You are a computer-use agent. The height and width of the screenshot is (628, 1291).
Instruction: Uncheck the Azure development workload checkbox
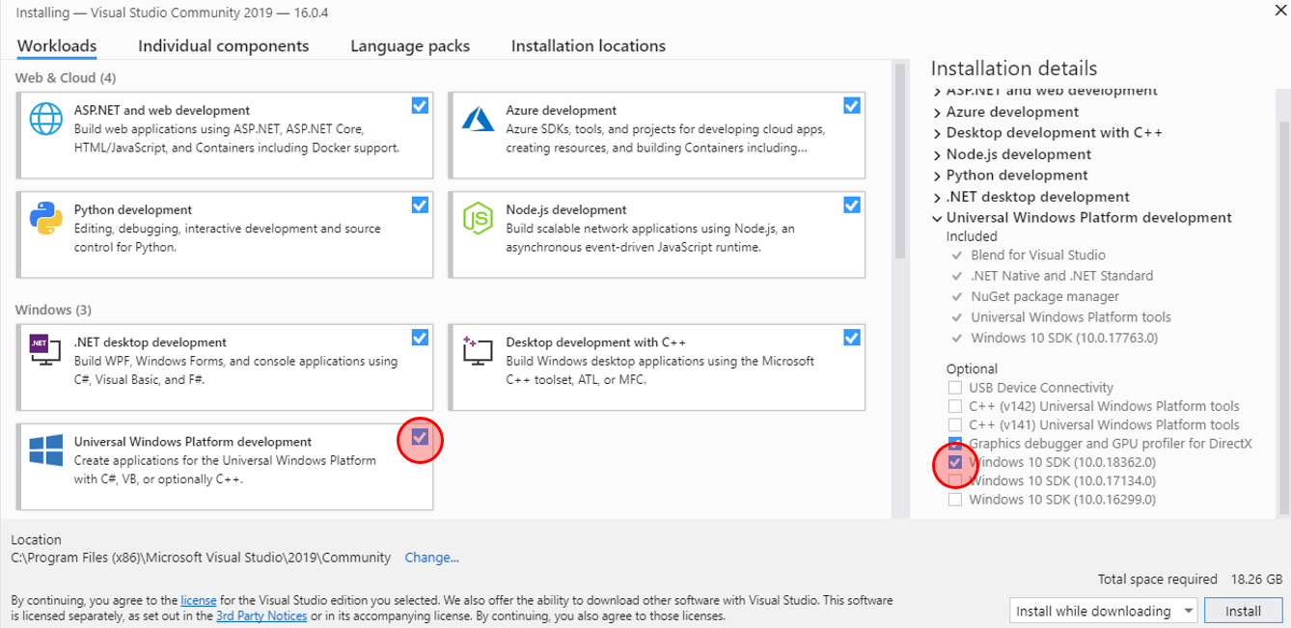[x=852, y=105]
